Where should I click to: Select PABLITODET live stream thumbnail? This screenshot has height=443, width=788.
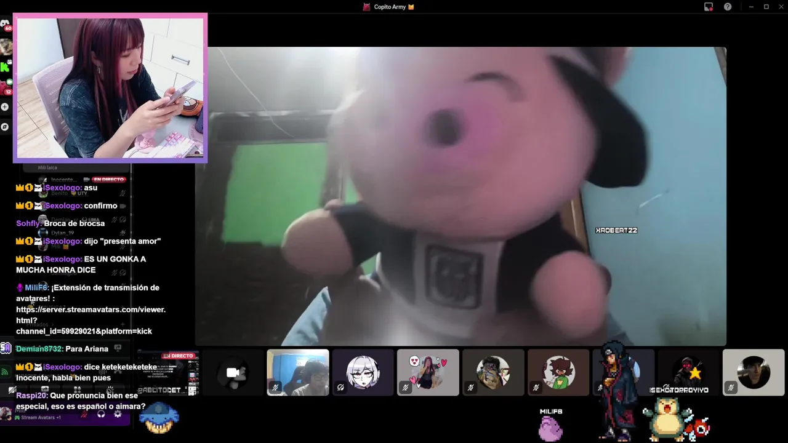pos(168,373)
